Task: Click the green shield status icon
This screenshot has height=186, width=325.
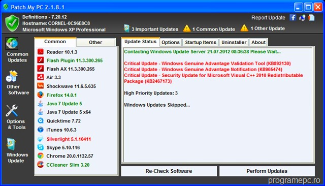Action: [x=12, y=23]
